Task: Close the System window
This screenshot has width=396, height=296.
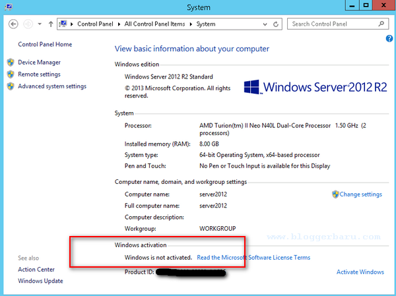Action: point(383,5)
